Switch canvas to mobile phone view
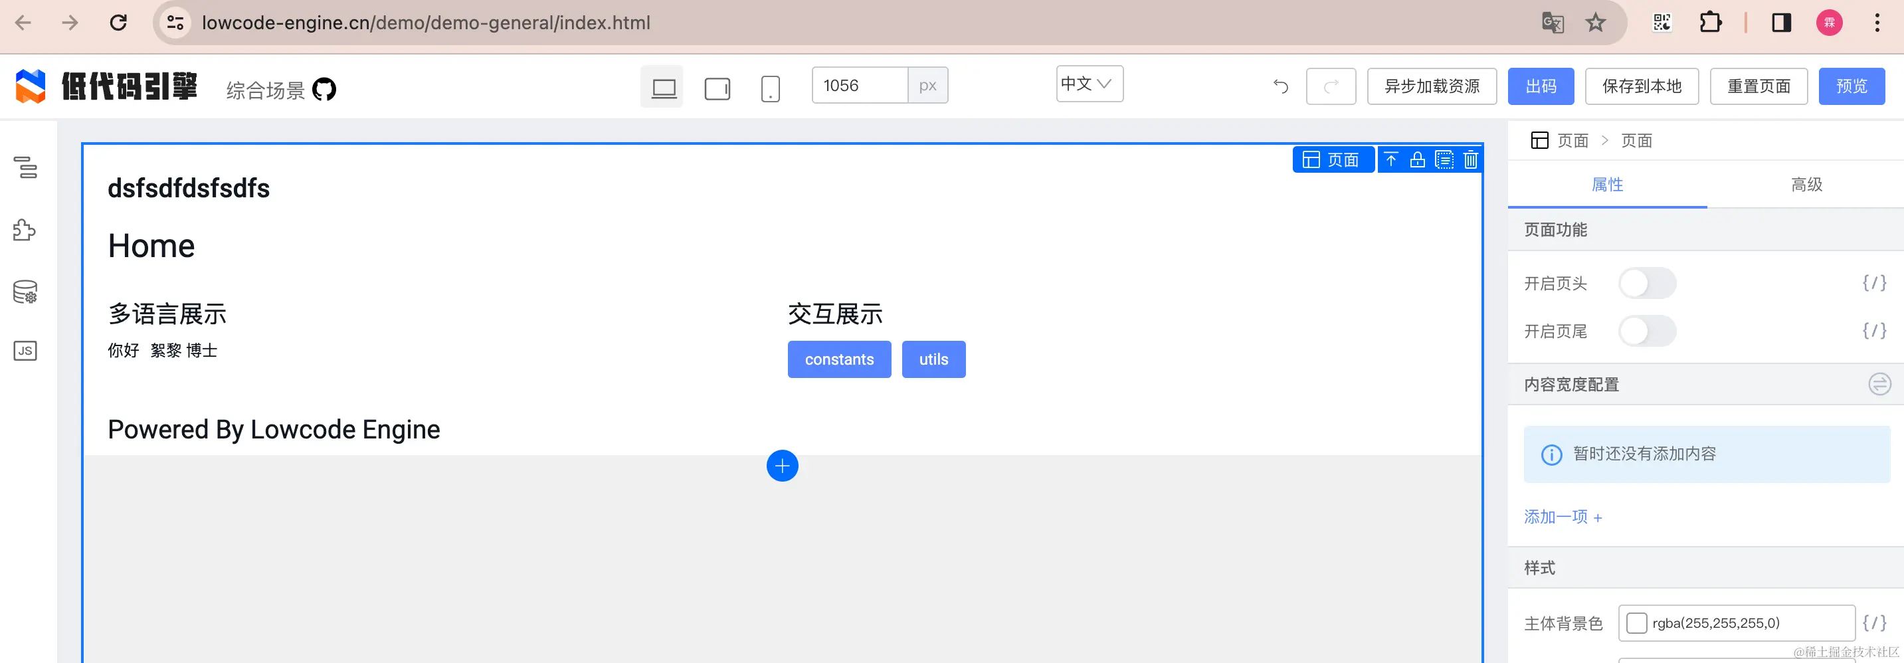 (x=770, y=89)
